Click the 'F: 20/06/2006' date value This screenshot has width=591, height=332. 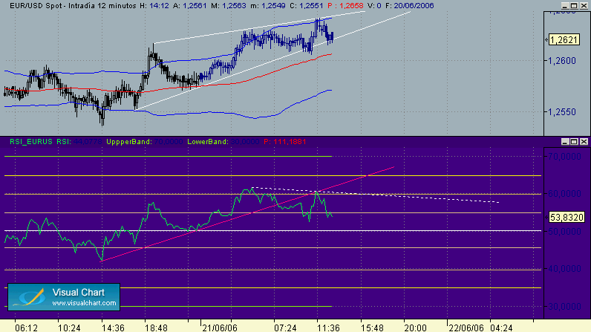[409, 6]
